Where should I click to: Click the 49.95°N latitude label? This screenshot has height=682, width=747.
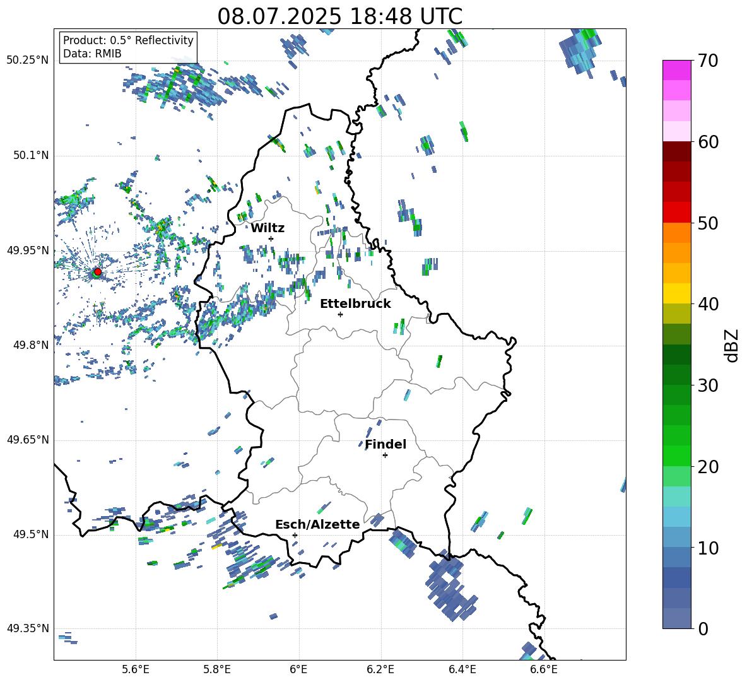pyautogui.click(x=28, y=250)
